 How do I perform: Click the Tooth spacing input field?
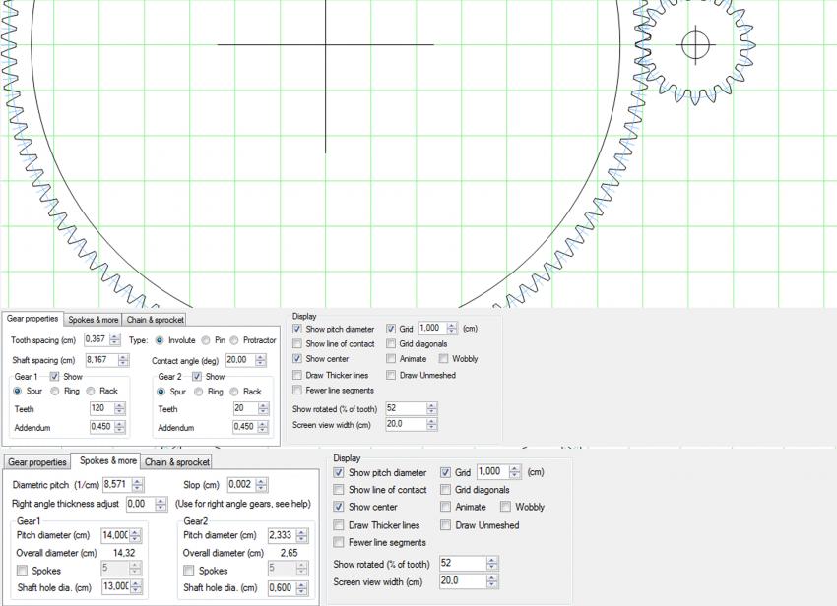coord(96,339)
